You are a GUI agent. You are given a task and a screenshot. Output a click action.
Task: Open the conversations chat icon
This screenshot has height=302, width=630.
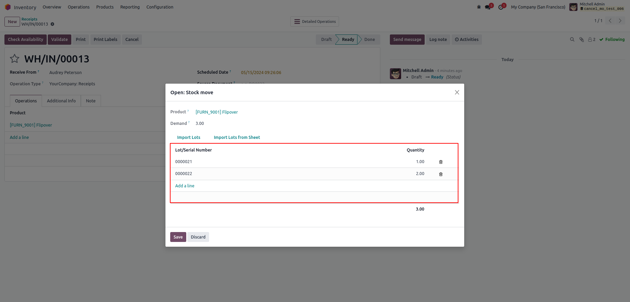click(x=488, y=7)
